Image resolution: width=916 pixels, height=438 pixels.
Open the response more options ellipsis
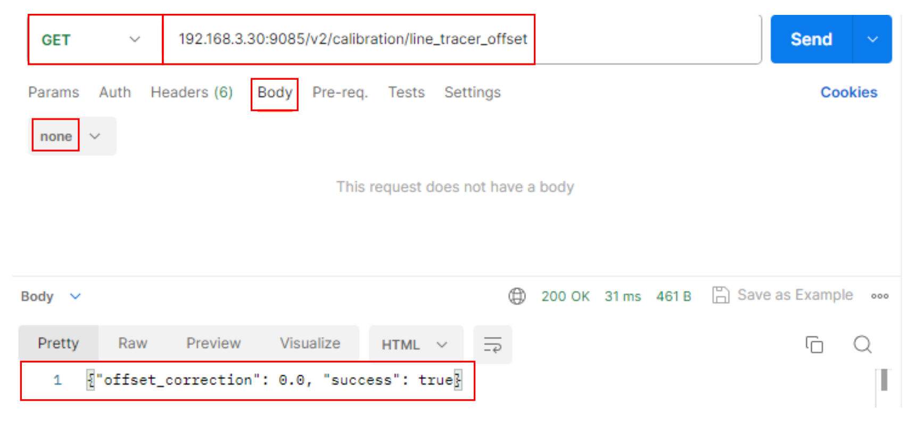[879, 296]
